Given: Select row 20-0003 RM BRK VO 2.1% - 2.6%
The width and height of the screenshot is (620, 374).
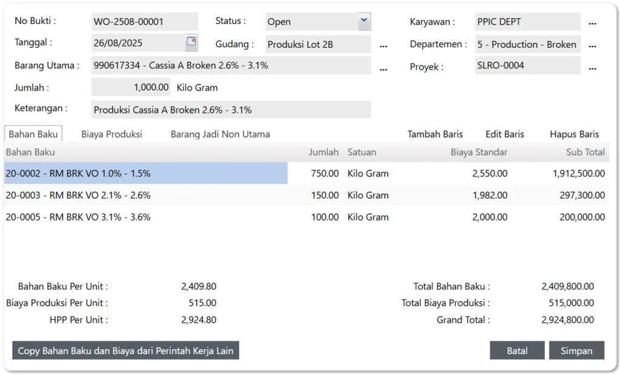Looking at the screenshot, I should (78, 195).
